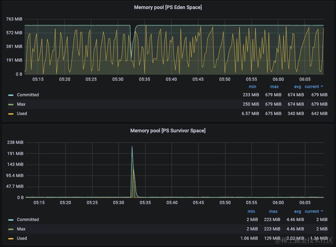Click the Committed color swatch in Survivor Space
The height and width of the screenshot is (247, 336).
pyautogui.click(x=11, y=220)
